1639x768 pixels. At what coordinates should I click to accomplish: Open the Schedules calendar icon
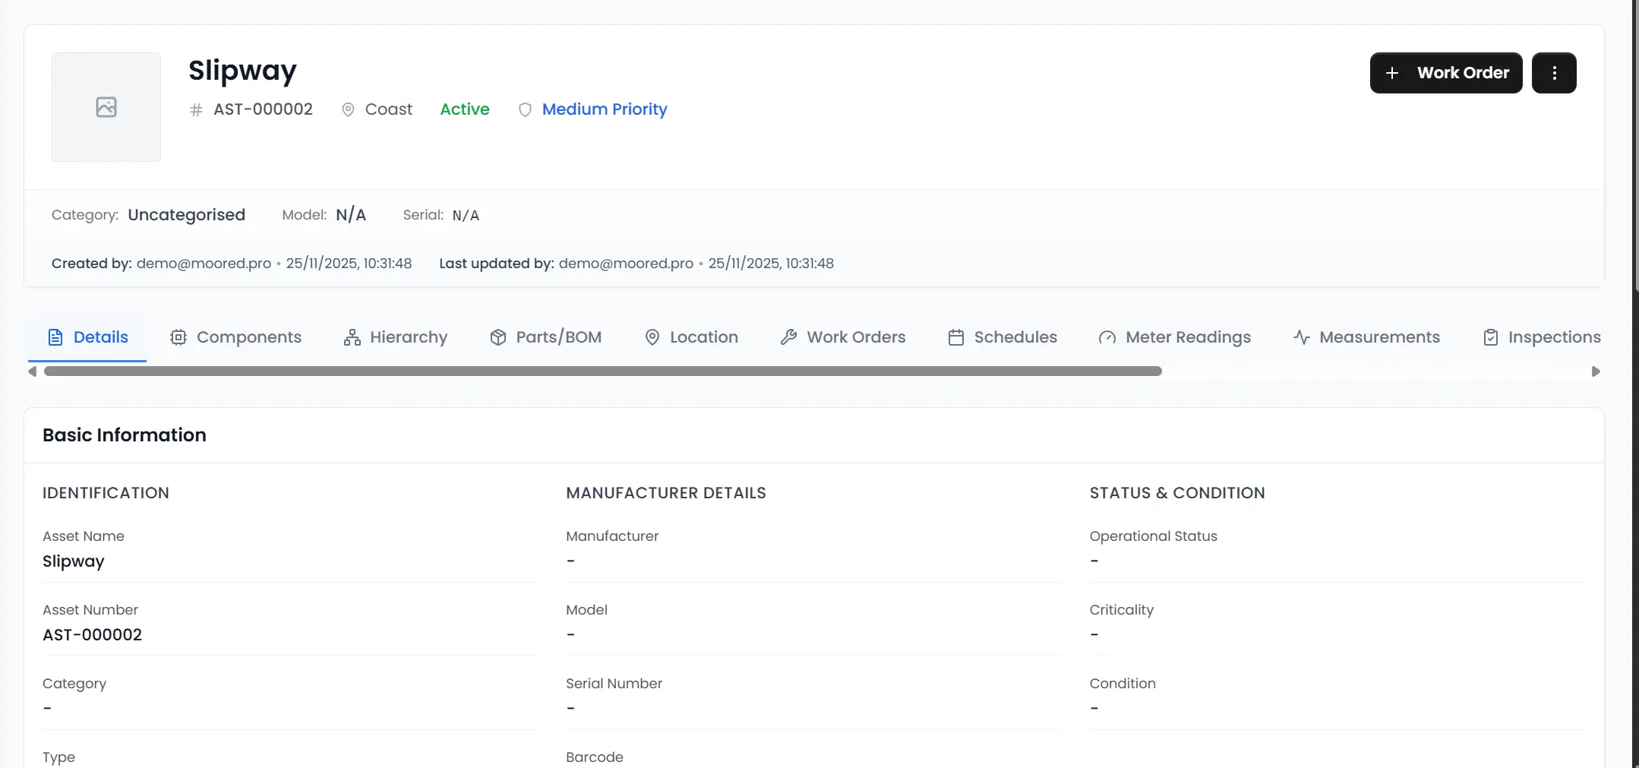click(x=955, y=337)
